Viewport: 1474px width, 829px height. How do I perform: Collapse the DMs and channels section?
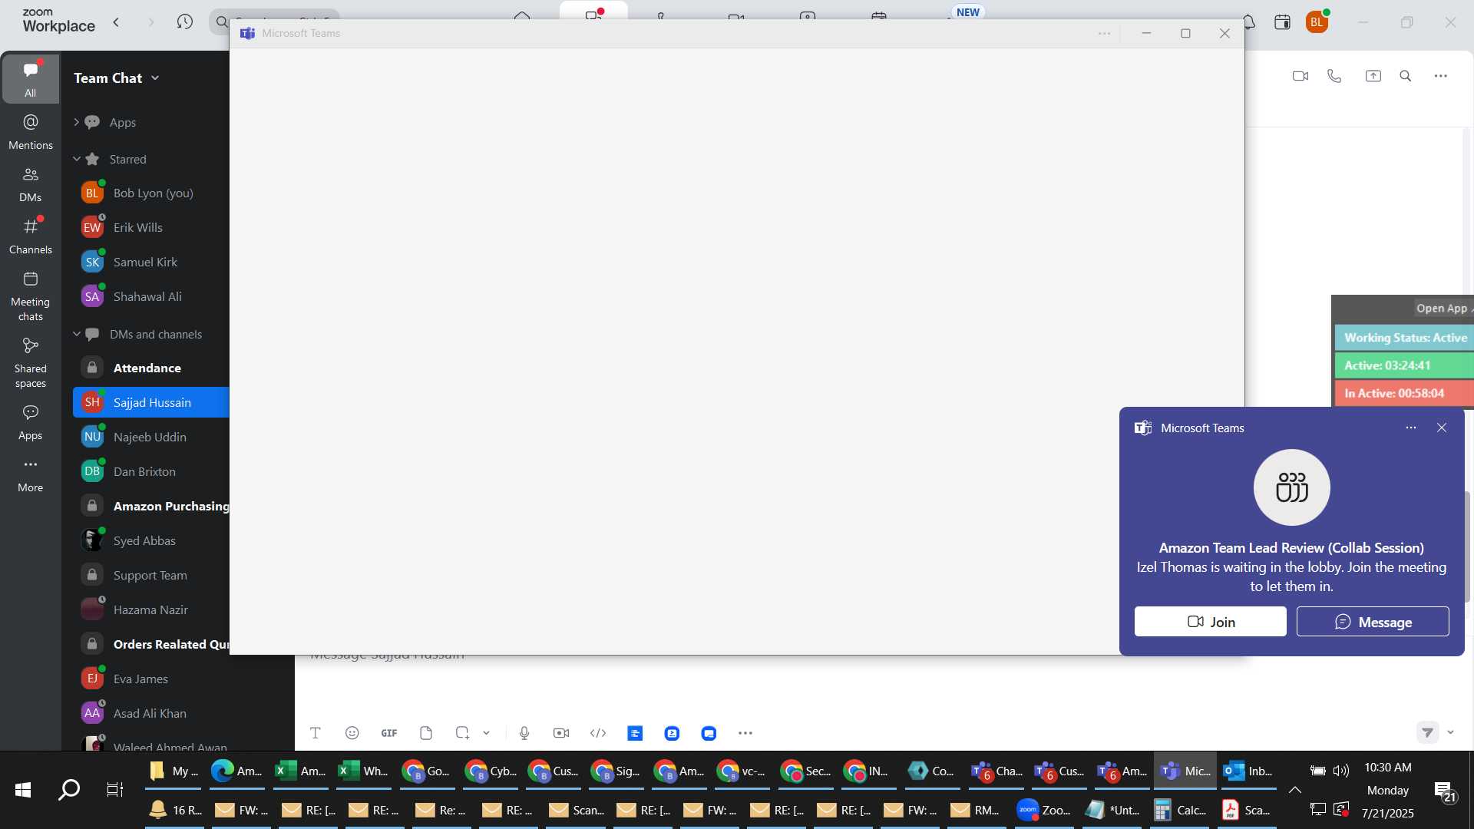(76, 334)
